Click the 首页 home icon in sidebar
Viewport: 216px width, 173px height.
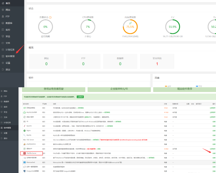3,3
